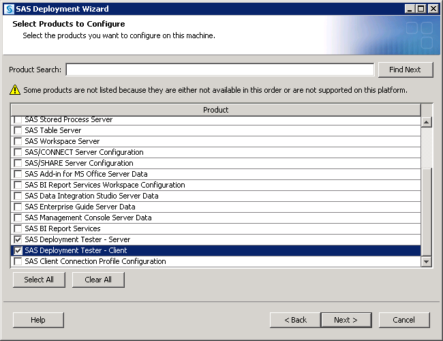Open Help for this wizard page
The height and width of the screenshot is (341, 443).
click(38, 320)
